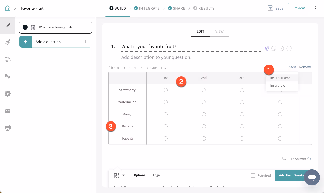This screenshot has width=324, height=193.
Task: Click the dollar sign icon
Action: [281, 48]
